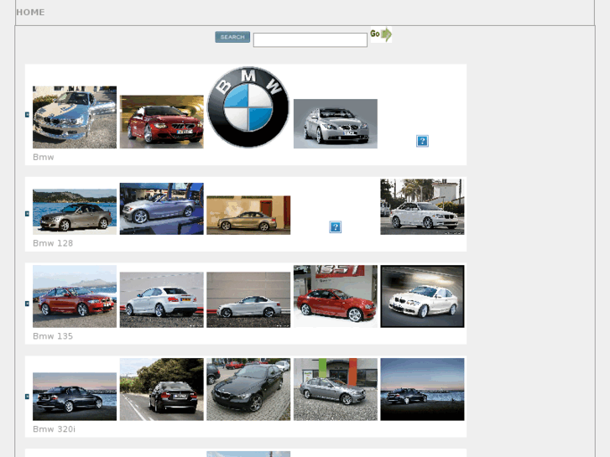Click the bullet icon beside Bmw 135 row
The height and width of the screenshot is (457, 610).
tap(27, 304)
